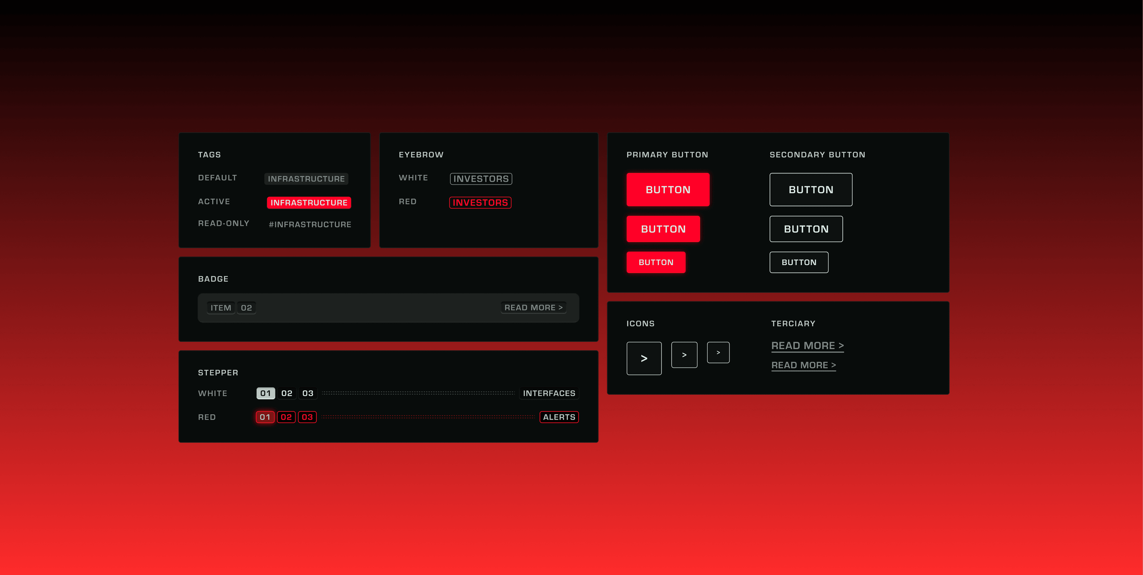
Task: Click the largest outlined secondary BUTTON
Action: [x=811, y=190]
